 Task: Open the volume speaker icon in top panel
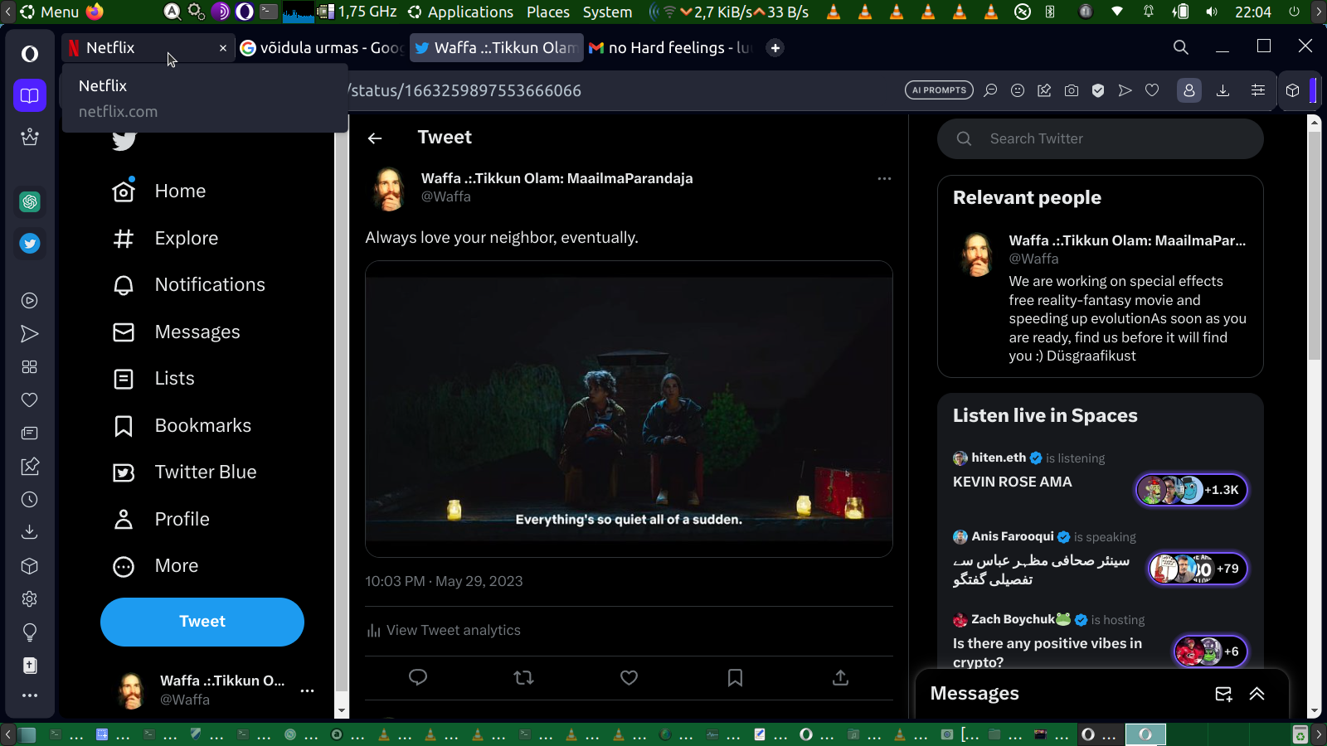(x=1212, y=12)
